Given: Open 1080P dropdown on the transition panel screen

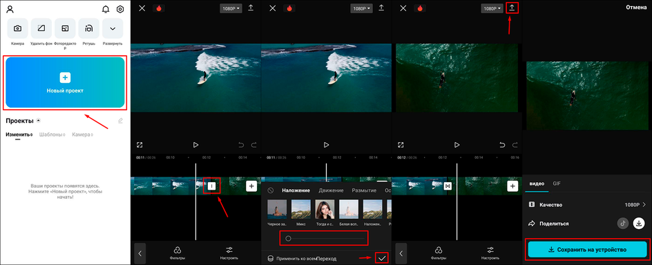Looking at the screenshot, I should coord(362,8).
